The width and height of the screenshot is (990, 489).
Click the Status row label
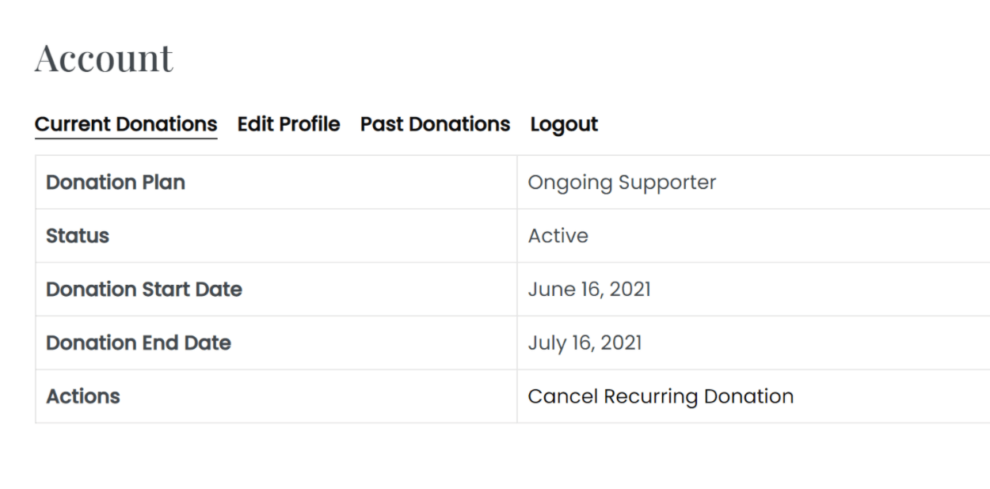coord(77,236)
